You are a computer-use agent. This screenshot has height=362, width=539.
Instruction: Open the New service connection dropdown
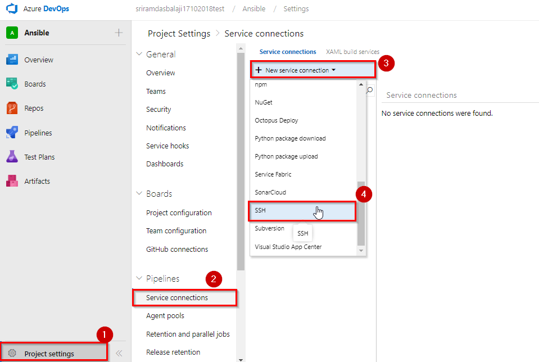pos(313,70)
